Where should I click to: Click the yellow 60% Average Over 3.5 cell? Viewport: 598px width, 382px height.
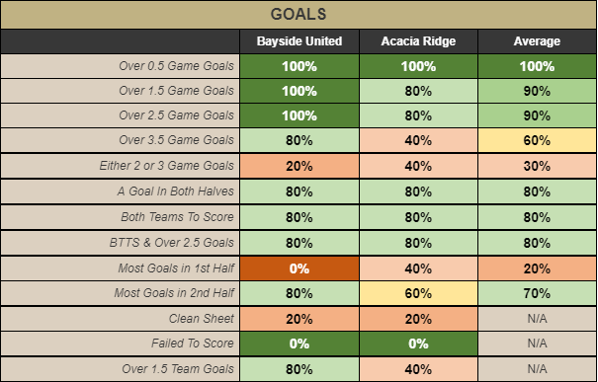pos(537,140)
